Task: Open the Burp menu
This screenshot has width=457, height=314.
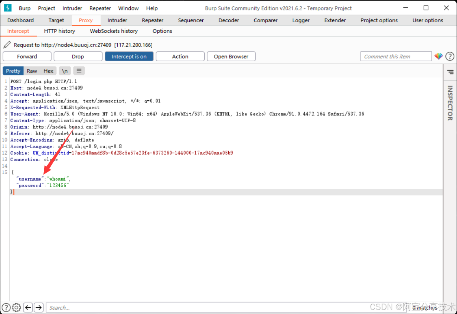Action: pos(25,8)
